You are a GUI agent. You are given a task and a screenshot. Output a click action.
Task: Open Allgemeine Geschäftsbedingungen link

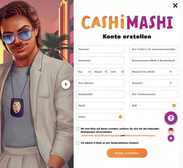pyautogui.click(x=101, y=135)
